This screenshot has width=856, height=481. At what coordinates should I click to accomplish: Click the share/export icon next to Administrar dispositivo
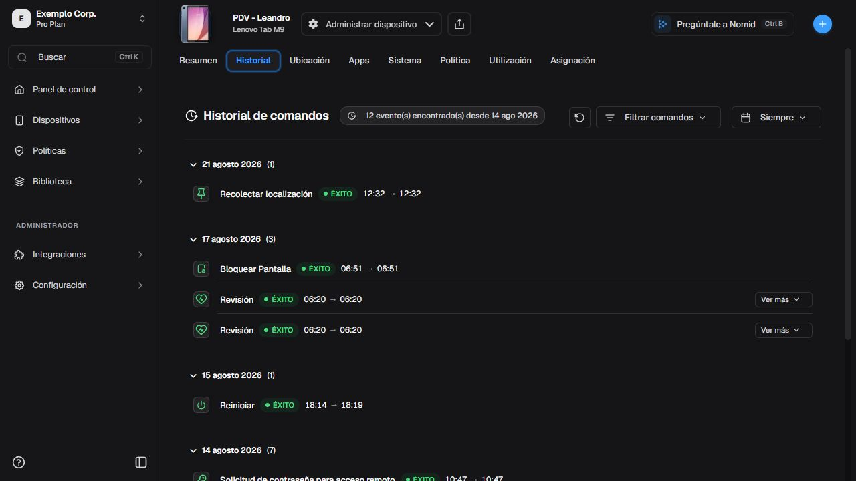tap(459, 24)
